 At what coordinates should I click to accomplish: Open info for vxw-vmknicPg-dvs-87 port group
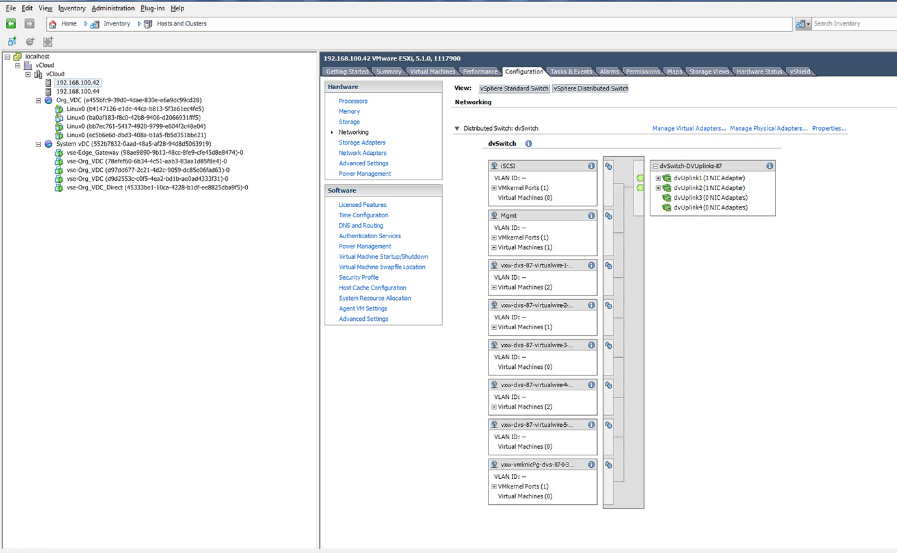(591, 465)
